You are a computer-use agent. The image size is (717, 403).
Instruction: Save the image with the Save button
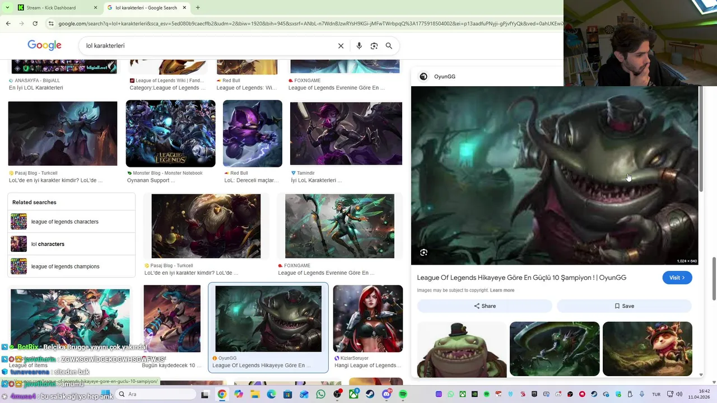[624, 306]
